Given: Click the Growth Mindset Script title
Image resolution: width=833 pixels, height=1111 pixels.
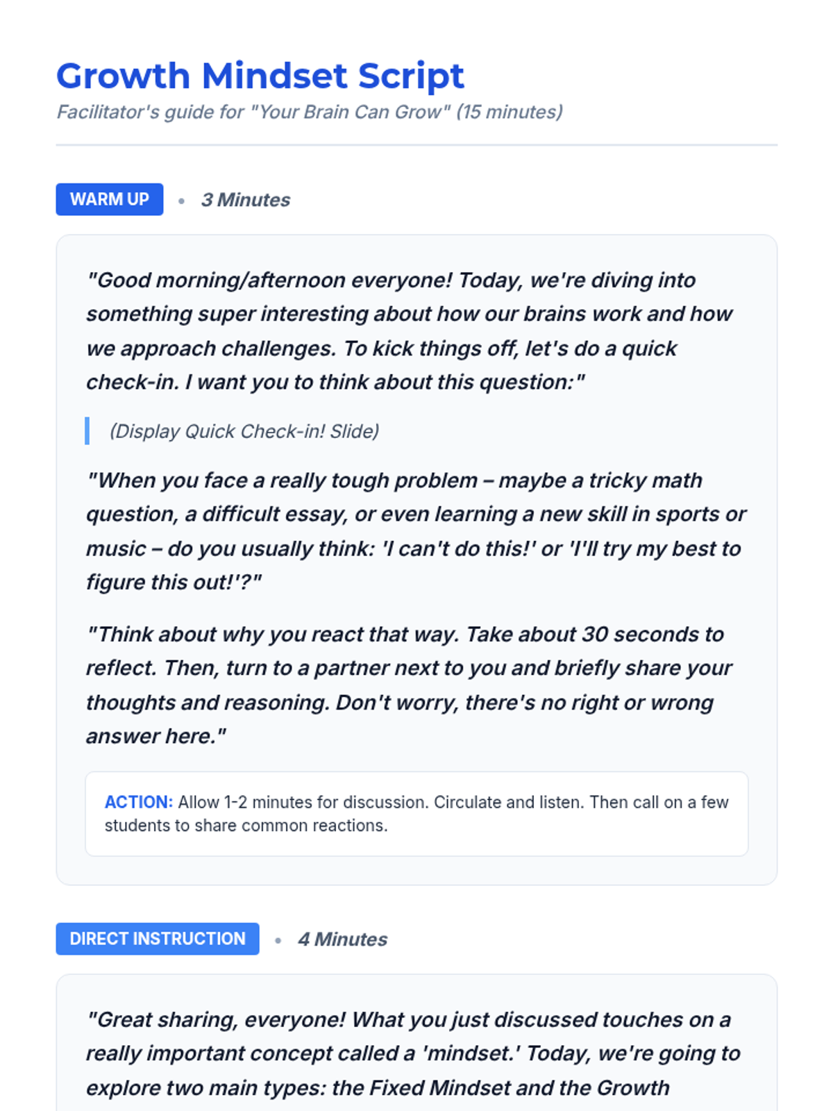Looking at the screenshot, I should (x=260, y=76).
